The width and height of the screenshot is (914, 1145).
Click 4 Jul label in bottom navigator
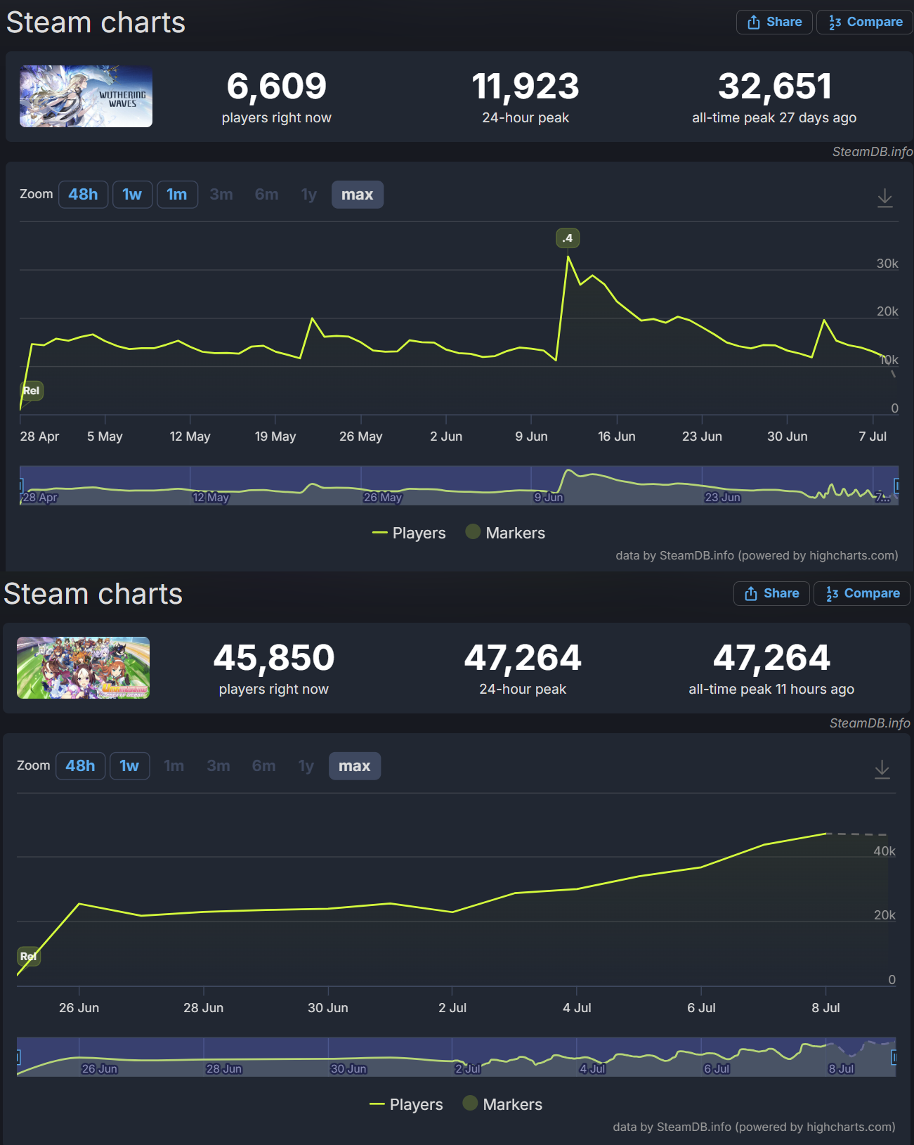(592, 1069)
